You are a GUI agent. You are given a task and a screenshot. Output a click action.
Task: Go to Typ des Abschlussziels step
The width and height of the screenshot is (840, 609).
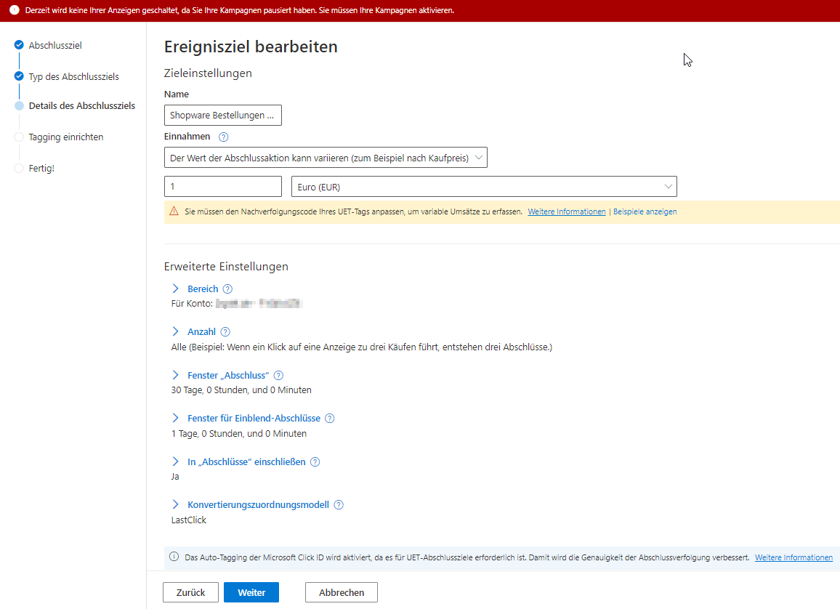coord(74,76)
